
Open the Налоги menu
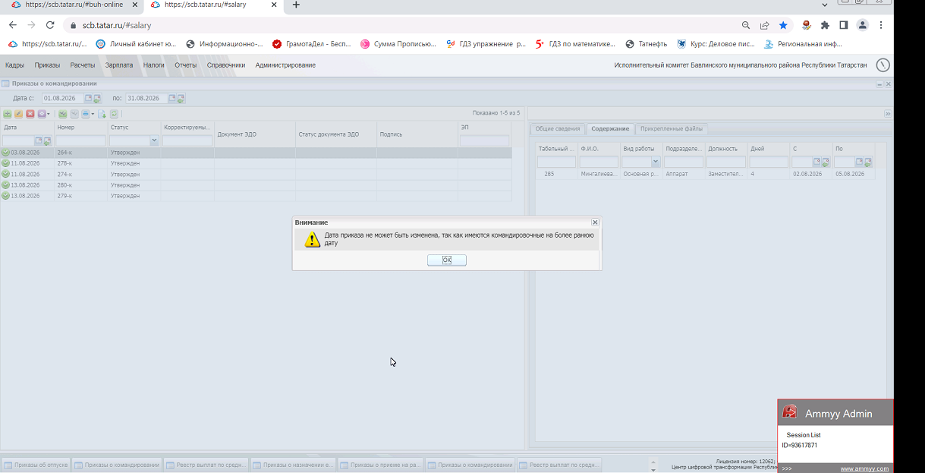tap(154, 65)
